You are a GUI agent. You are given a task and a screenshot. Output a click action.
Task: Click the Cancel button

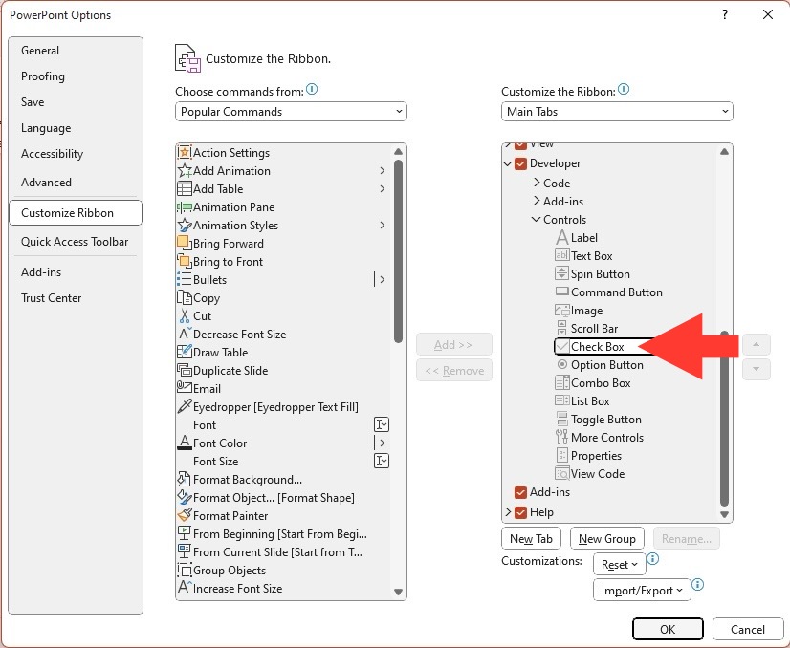coord(748,629)
